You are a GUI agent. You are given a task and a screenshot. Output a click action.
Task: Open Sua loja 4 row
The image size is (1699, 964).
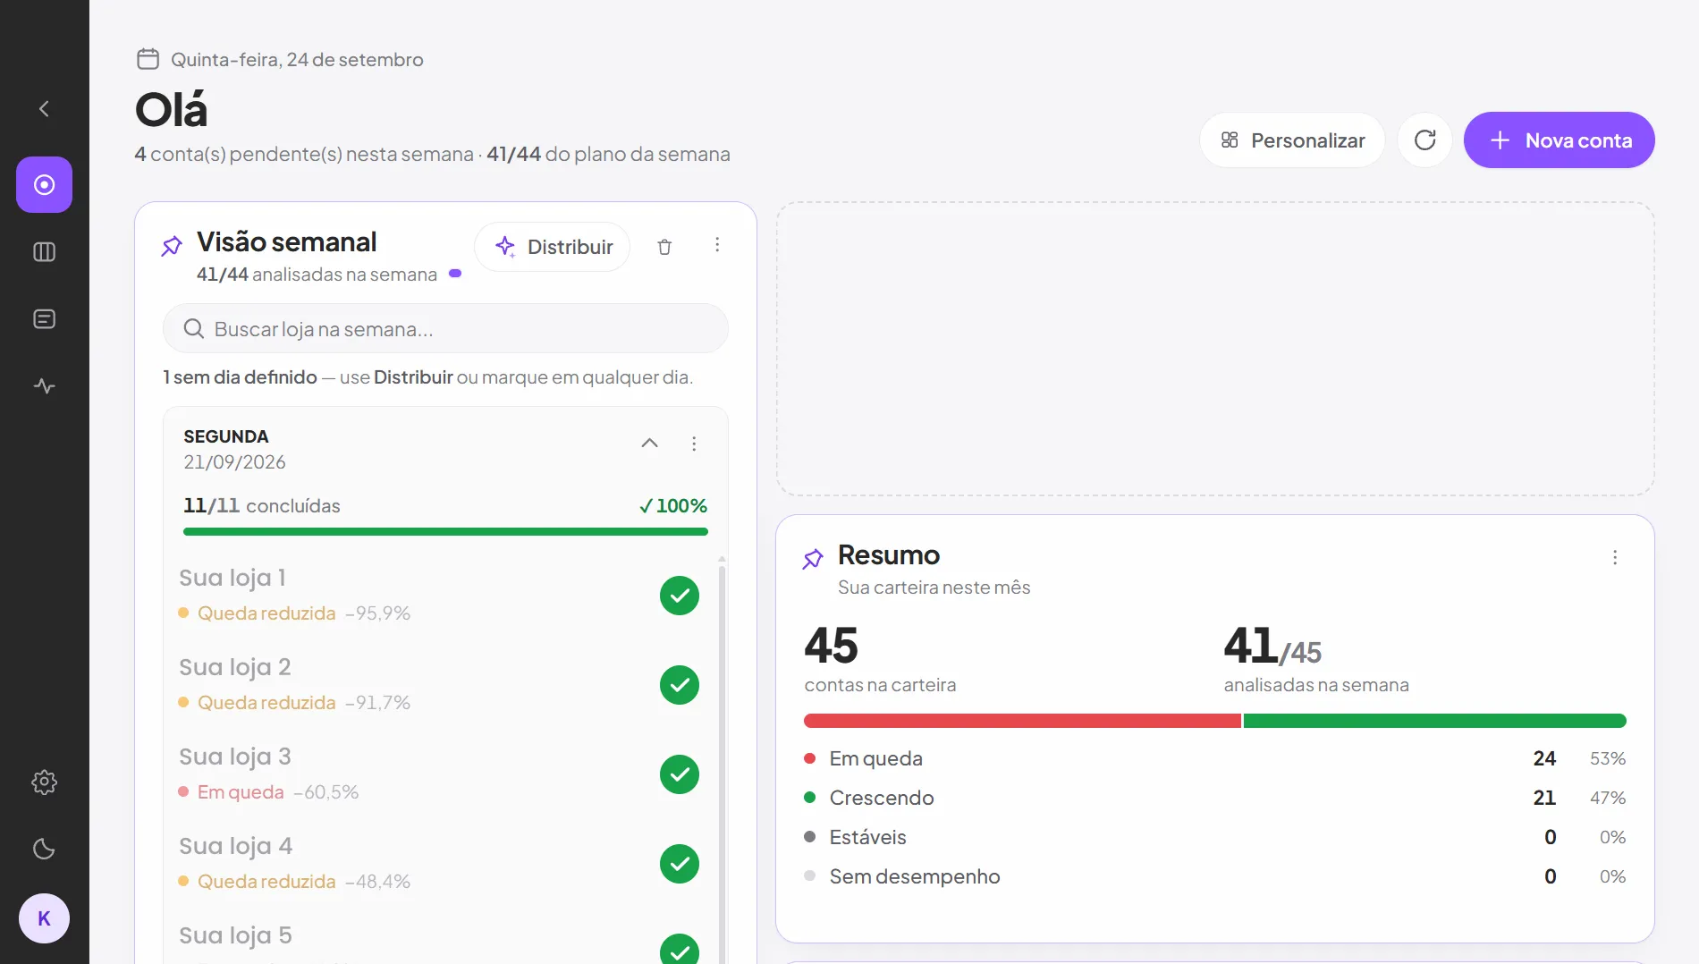point(441,864)
